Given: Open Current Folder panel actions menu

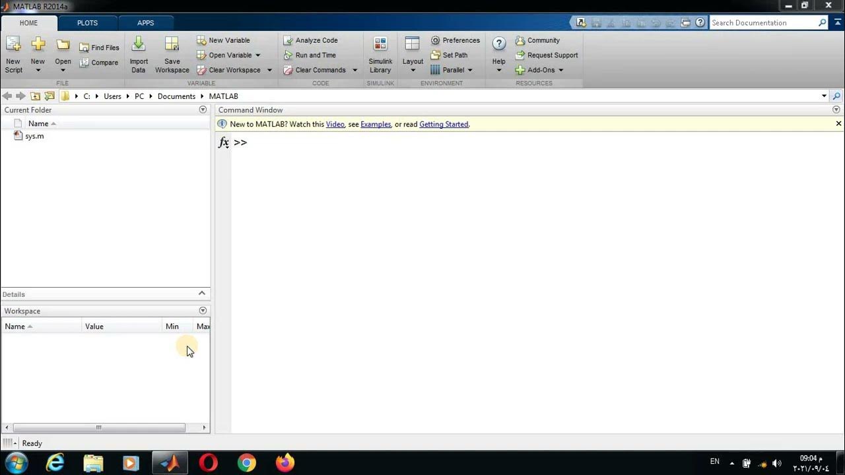Looking at the screenshot, I should [x=203, y=110].
